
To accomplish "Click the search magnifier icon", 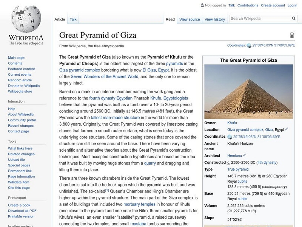I will pos(294,19).
